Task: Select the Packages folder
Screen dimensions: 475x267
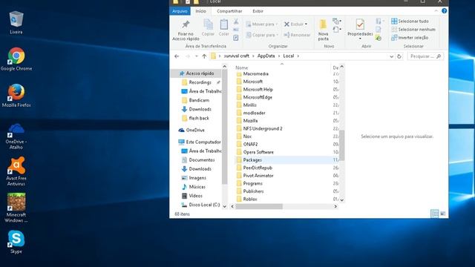Action: (252, 160)
